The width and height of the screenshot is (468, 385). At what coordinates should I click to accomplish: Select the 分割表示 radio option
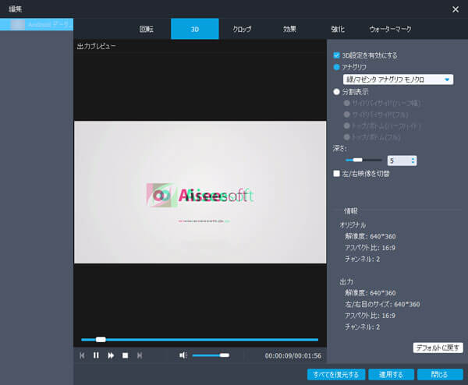click(x=336, y=91)
